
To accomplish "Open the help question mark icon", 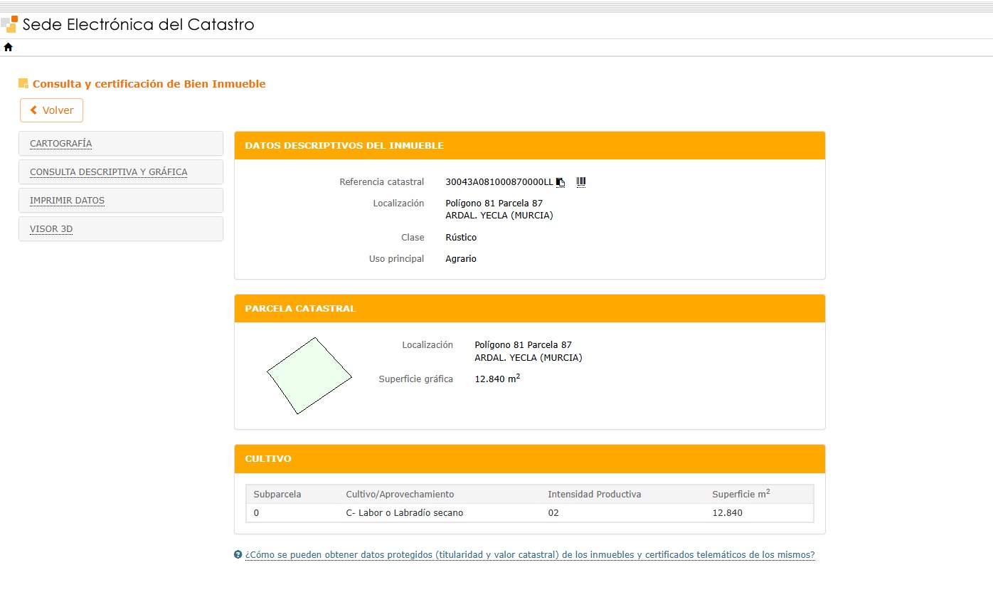I will coord(238,554).
